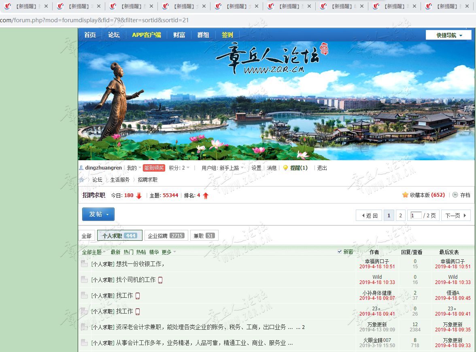Click the favicon of the second browser tab

coord(60,6)
